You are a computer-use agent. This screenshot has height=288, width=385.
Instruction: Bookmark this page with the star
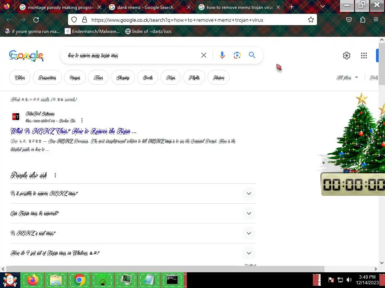click(311, 20)
